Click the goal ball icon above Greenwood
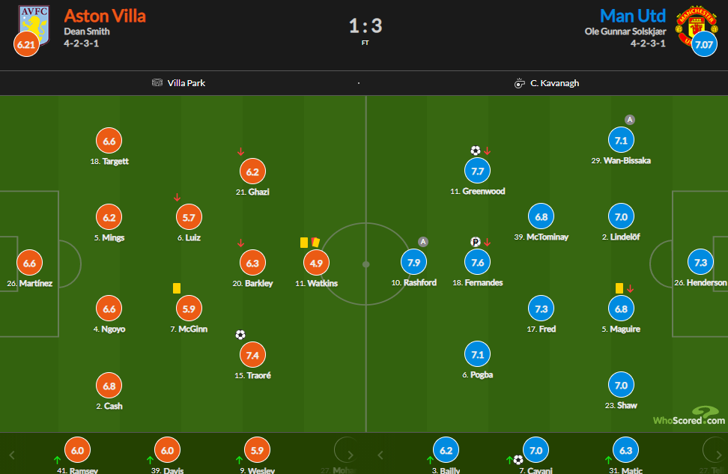728x474 pixels. pos(476,151)
